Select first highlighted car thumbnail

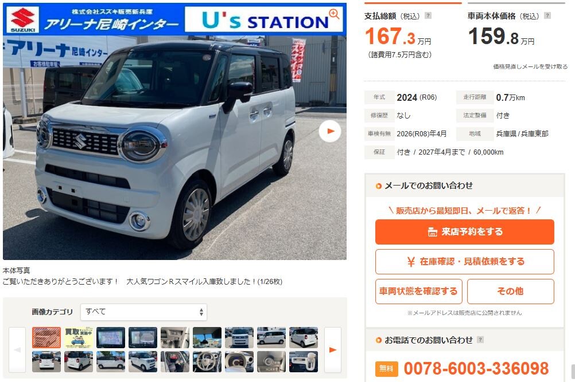pyautogui.click(x=46, y=337)
